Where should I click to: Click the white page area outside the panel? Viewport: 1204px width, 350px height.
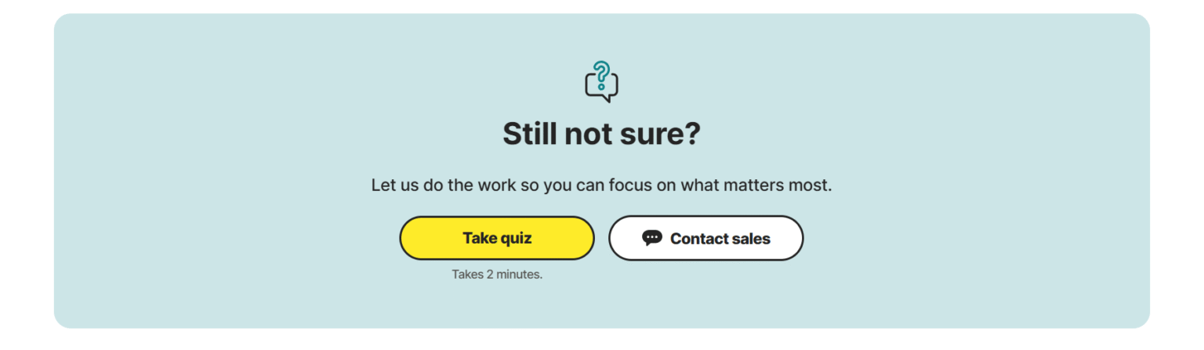(24, 172)
